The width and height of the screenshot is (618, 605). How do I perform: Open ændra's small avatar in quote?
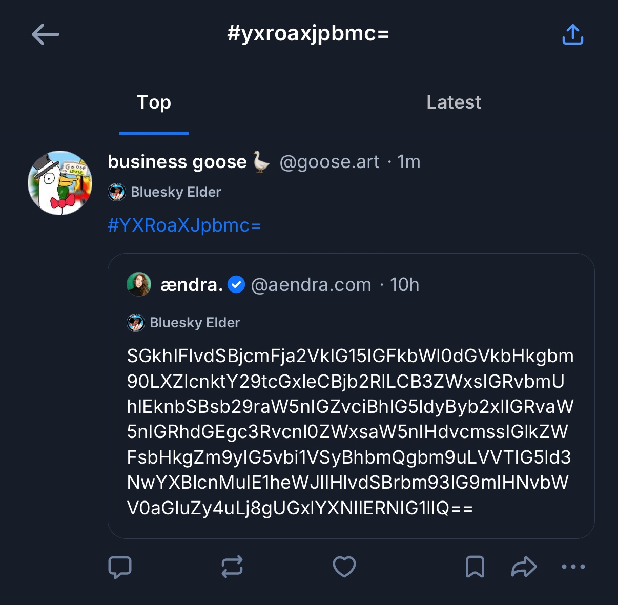coord(139,284)
